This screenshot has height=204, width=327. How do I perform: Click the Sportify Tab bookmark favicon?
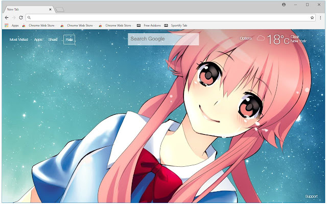tap(166, 25)
